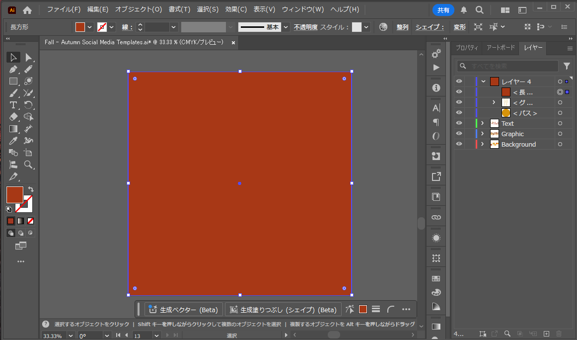Hide the <長...> rectangle sublayer
The image size is (577, 340).
coord(459,92)
